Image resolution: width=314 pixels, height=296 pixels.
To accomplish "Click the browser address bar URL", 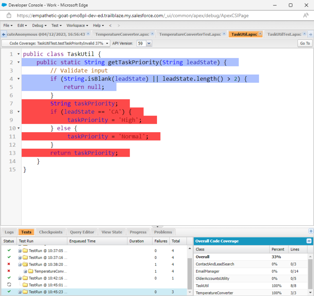I will pos(132,16).
